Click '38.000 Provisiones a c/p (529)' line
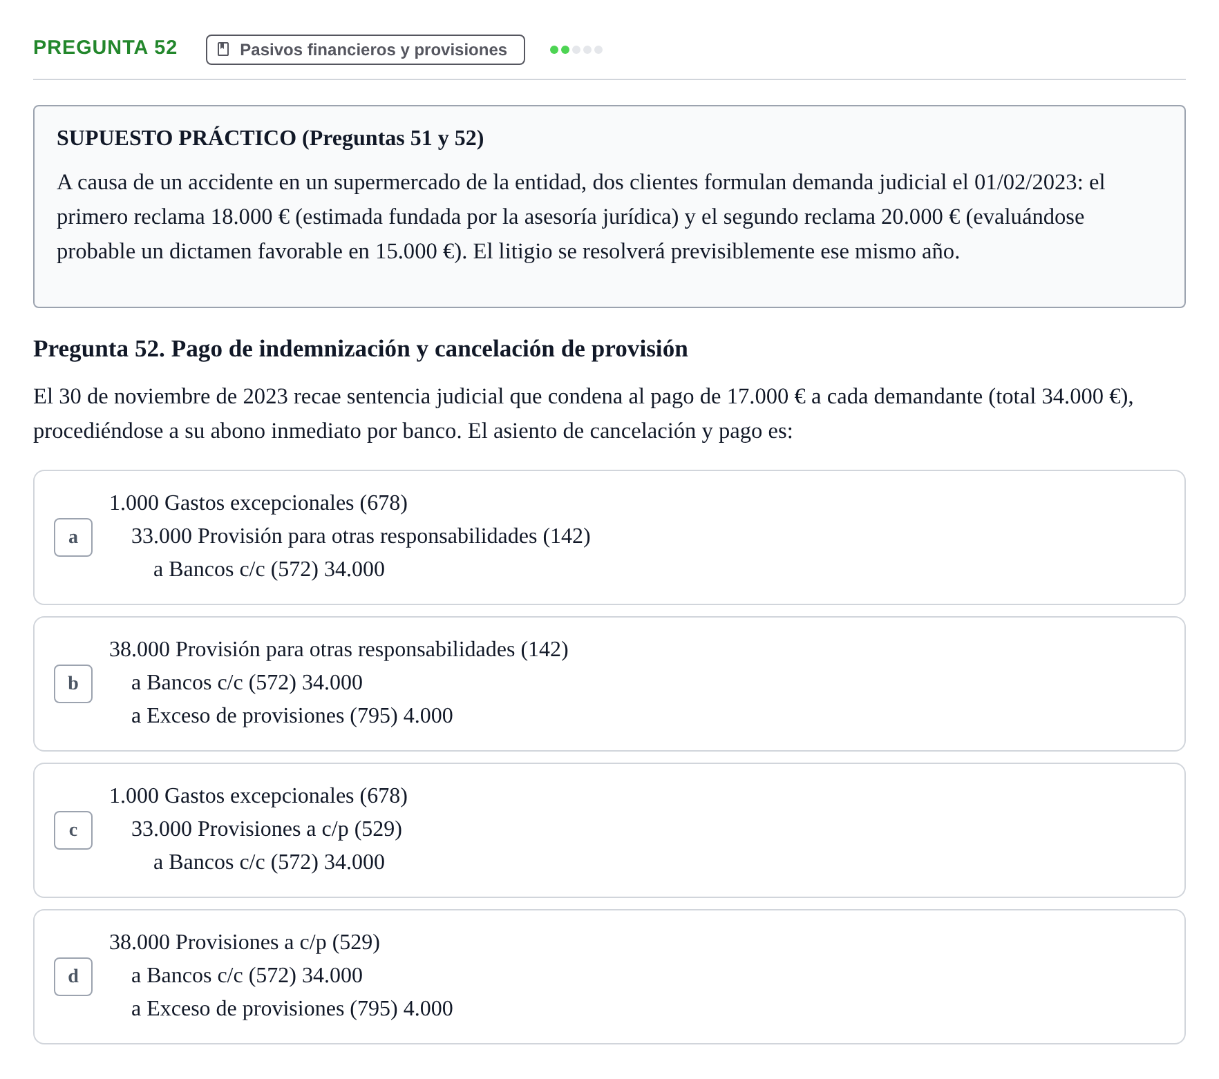Screen dimensions: 1219x1079 click(x=245, y=942)
